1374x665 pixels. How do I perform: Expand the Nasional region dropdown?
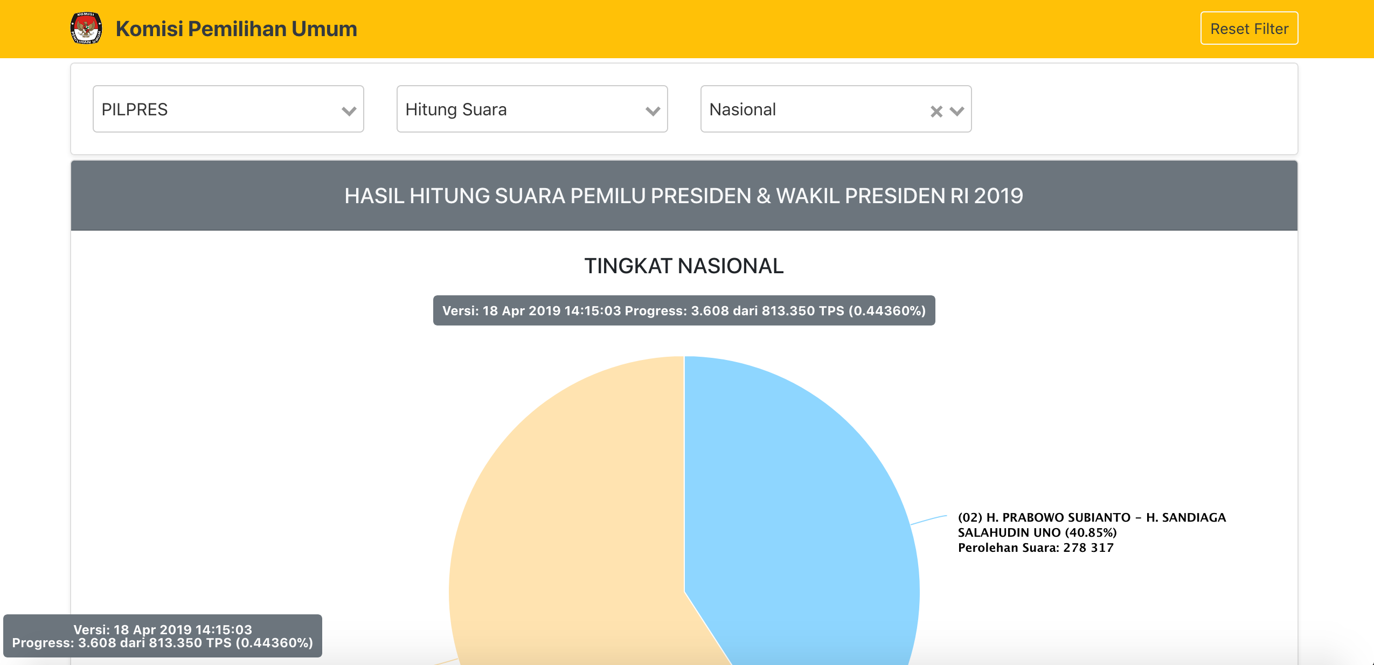tap(808, 109)
